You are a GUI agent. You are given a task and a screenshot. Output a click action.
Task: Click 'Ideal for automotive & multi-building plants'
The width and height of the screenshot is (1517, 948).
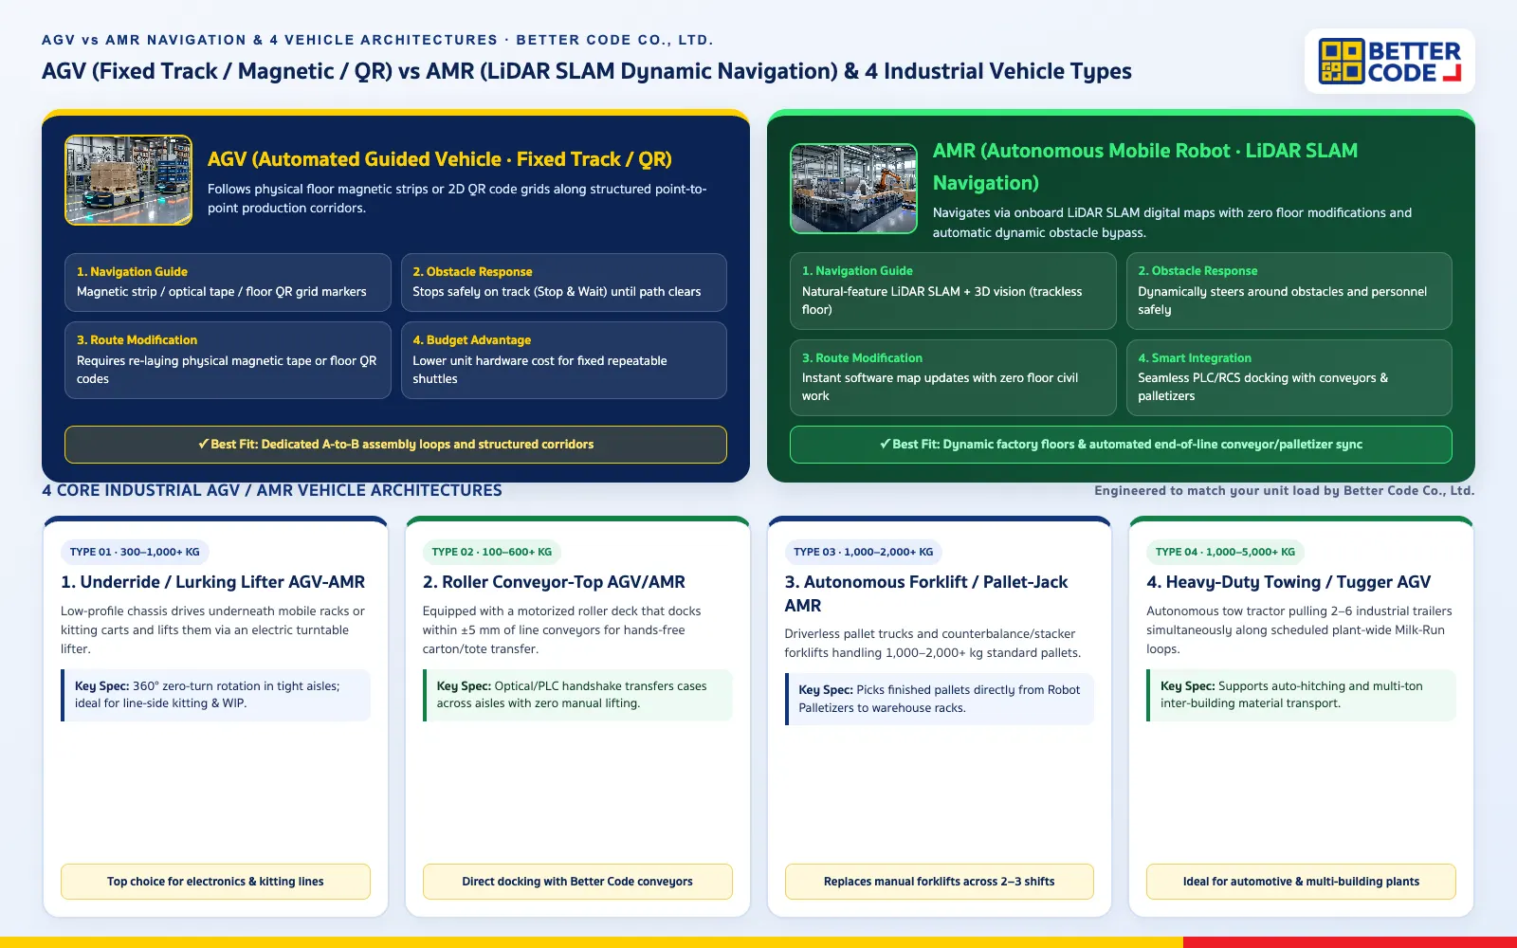click(x=1301, y=882)
